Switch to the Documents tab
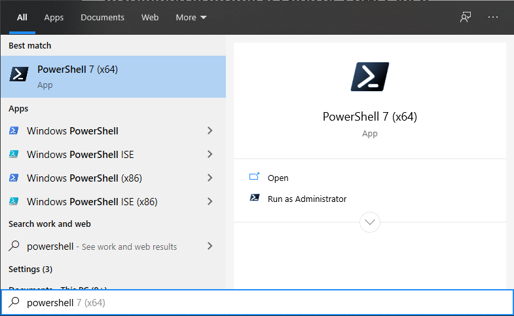Screen dimensions: 514x316 102,18
